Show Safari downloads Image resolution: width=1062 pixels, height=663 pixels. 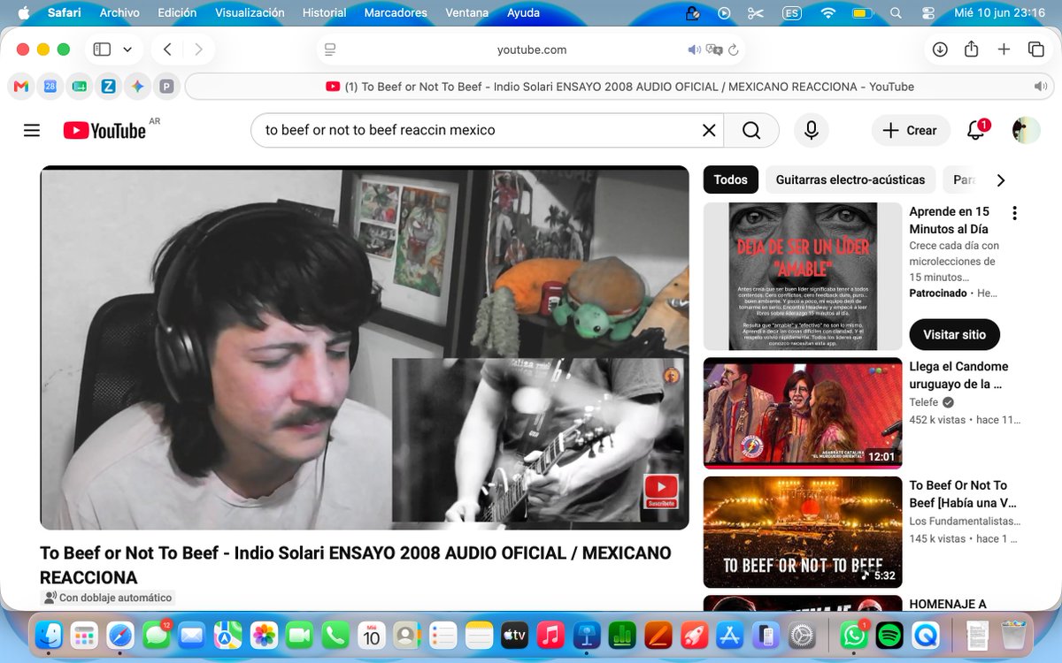click(x=940, y=50)
